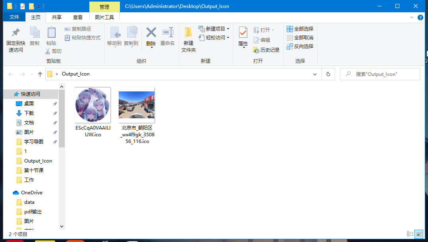Click the 删除 delete X icon

click(151, 33)
